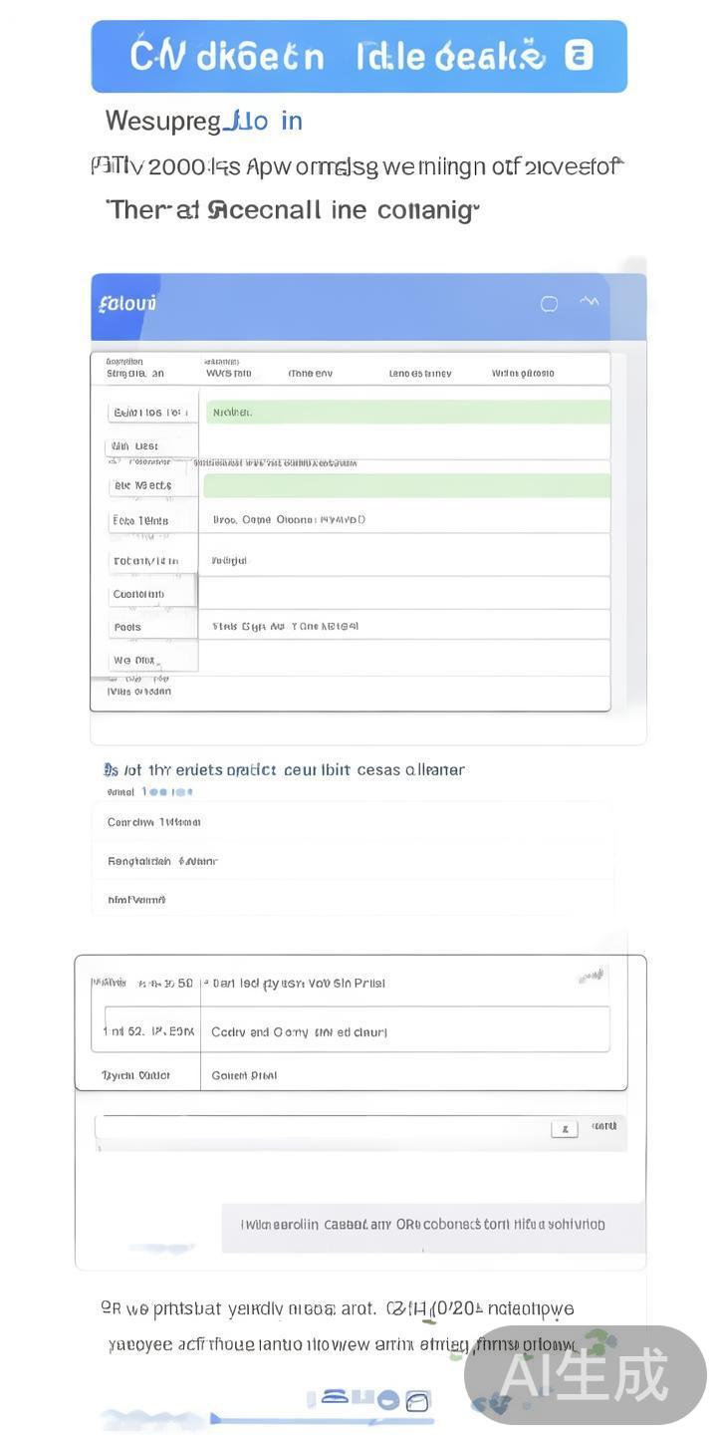717x1435 pixels.
Task: Click the square icon in the top blue banner
Action: pyautogui.click(x=579, y=55)
